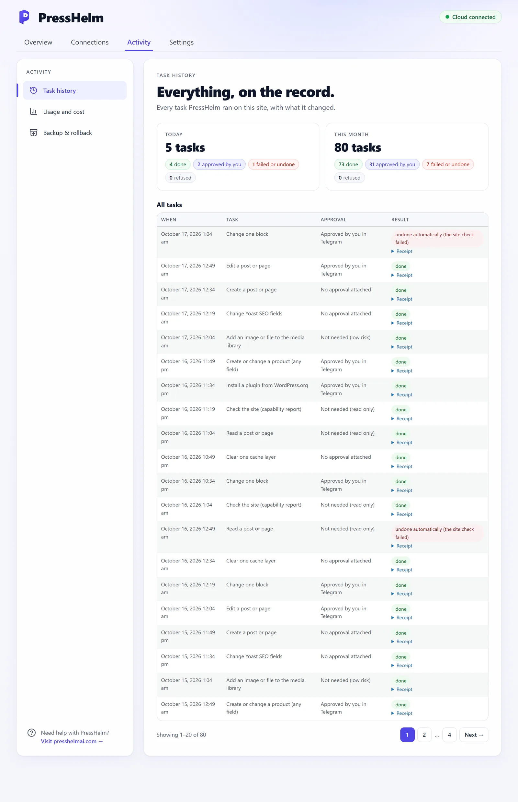
Task: Click today's '4 done' pill
Action: tap(178, 164)
